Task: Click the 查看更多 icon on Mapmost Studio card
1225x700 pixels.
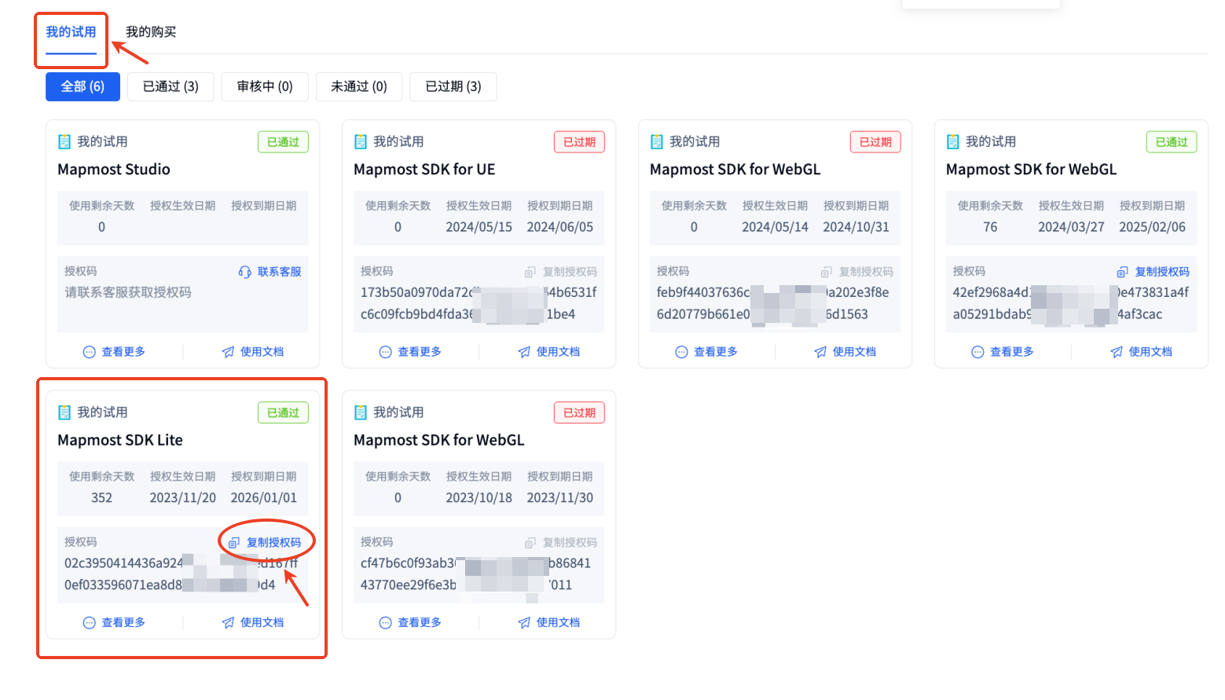Action: pyautogui.click(x=89, y=352)
